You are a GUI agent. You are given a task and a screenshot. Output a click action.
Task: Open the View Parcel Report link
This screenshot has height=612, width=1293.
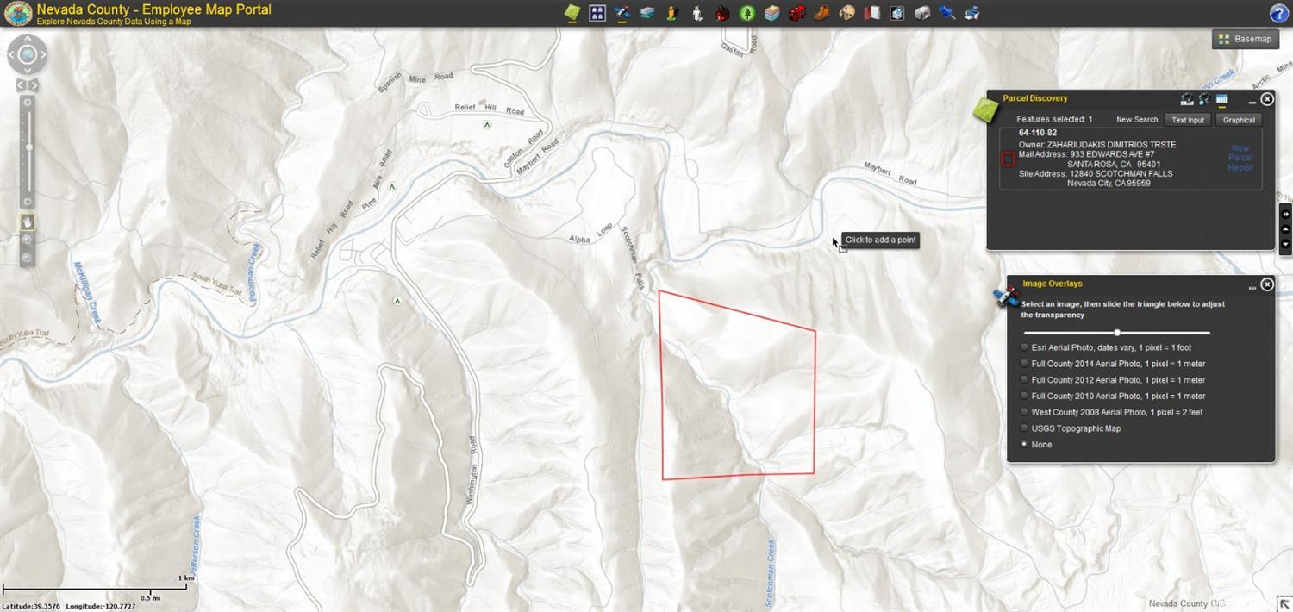[1240, 158]
